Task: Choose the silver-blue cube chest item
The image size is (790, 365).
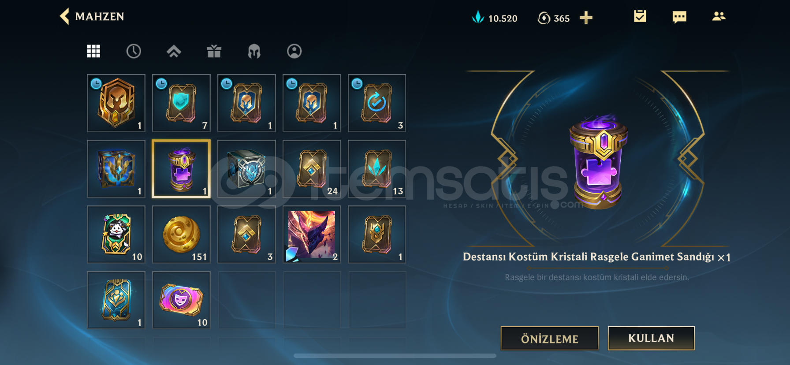Action: pos(246,169)
